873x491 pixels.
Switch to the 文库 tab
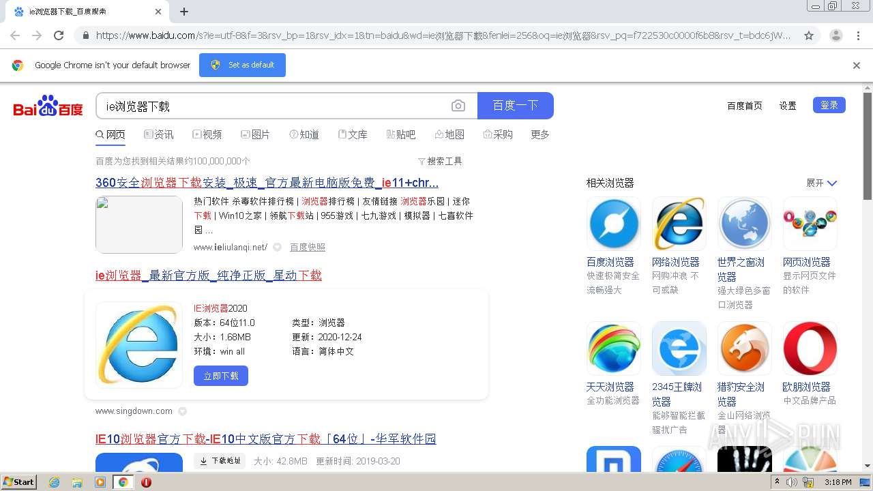pyautogui.click(x=353, y=134)
